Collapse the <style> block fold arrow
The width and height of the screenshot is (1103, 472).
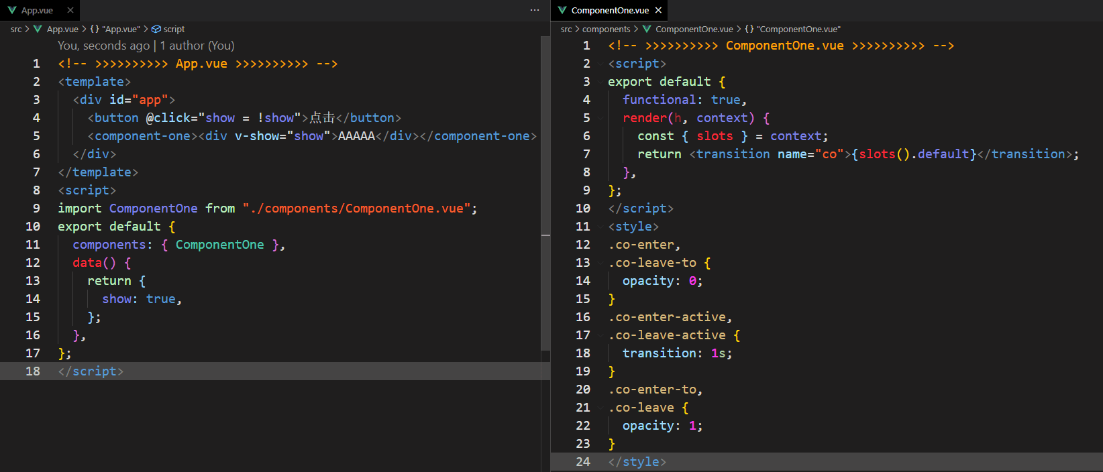coord(600,227)
